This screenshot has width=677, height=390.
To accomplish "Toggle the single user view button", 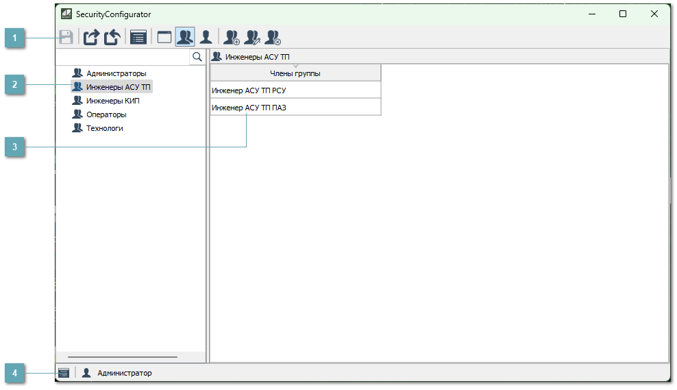I will [x=205, y=37].
